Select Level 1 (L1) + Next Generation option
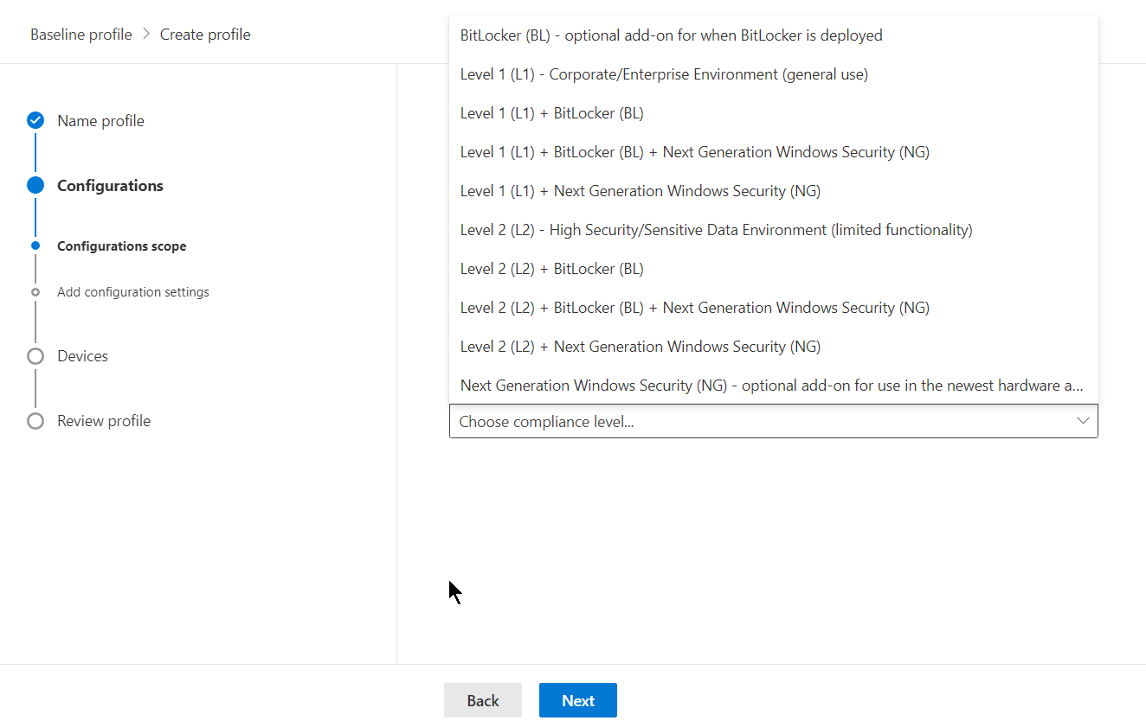1146x727 pixels. click(x=640, y=191)
